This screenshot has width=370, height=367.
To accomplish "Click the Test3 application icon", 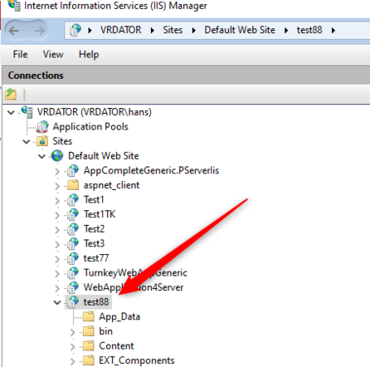I will [x=73, y=243].
